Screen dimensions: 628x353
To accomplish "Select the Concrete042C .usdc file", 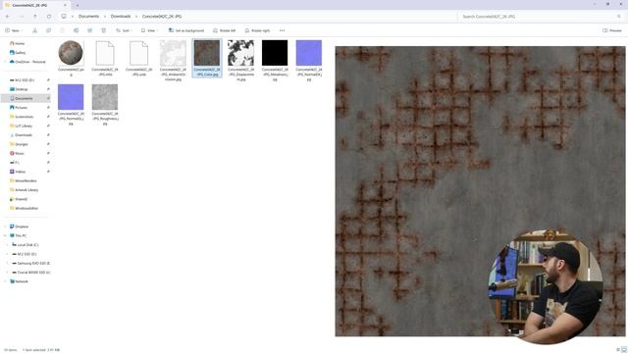I will [x=139, y=58].
